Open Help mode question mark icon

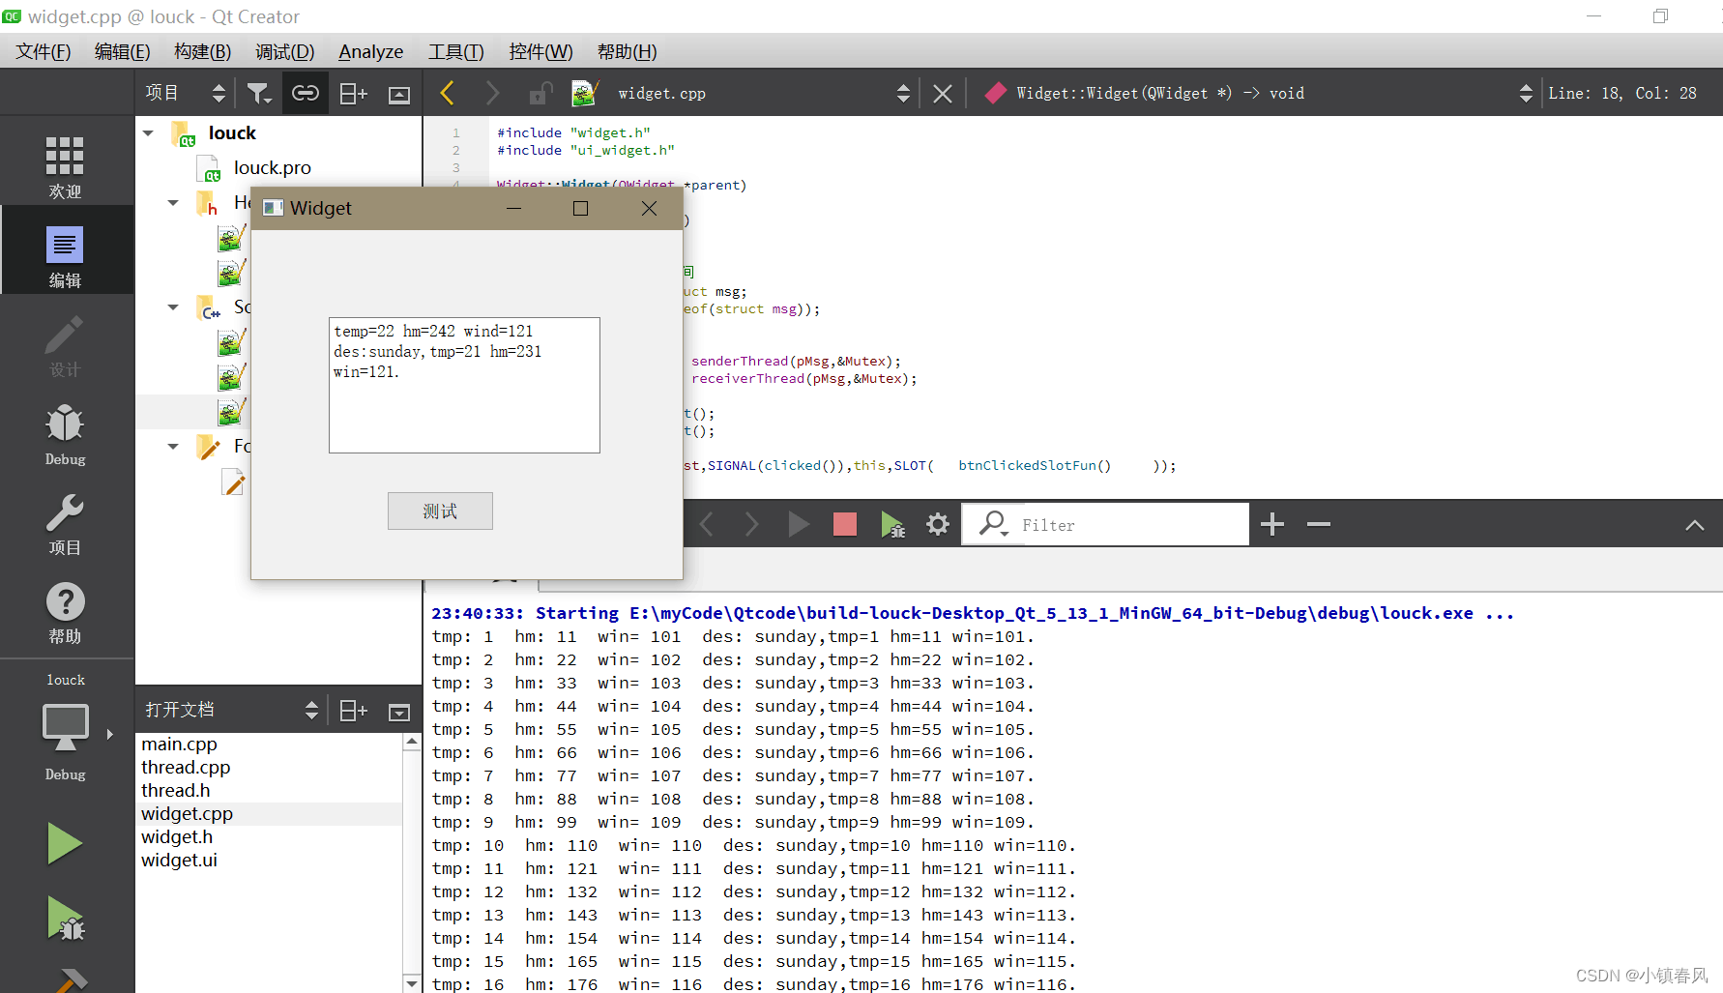tap(65, 612)
